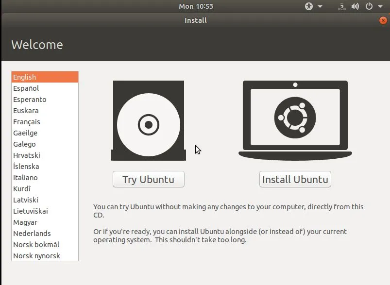Click the Ubuntu circle-of-friends logo on the laptop

(x=294, y=117)
